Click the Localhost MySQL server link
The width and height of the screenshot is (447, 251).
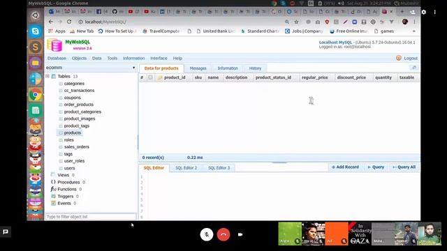coord(335,42)
